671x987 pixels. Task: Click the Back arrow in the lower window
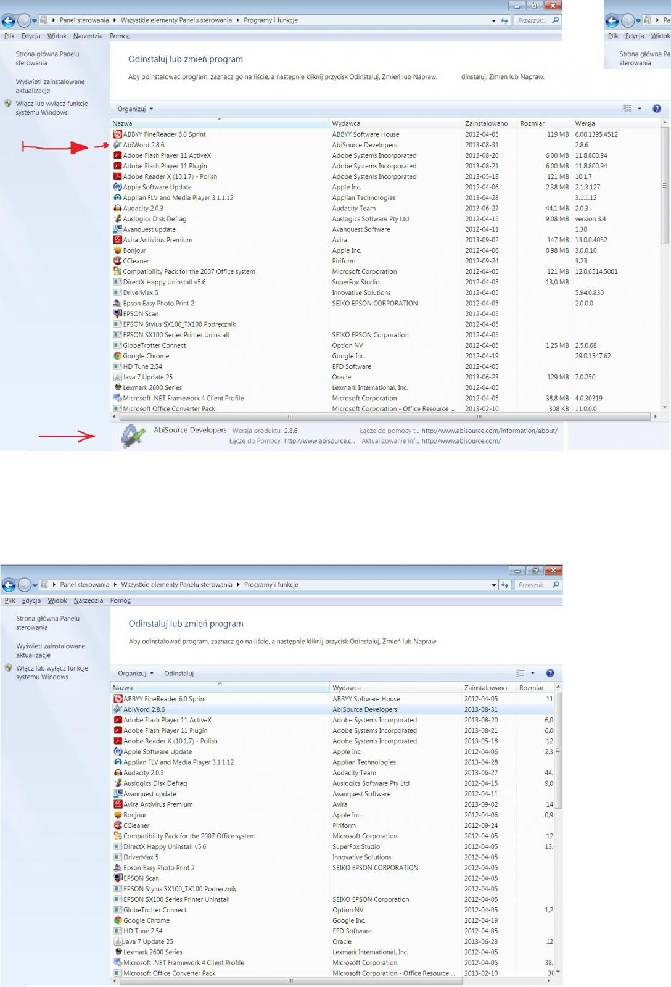(9, 585)
